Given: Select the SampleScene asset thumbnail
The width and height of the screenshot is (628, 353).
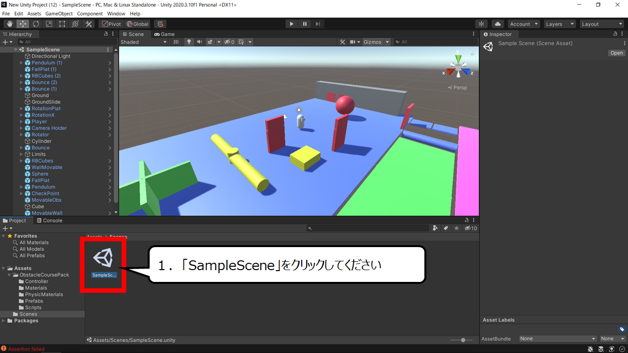Looking at the screenshot, I should [x=103, y=258].
